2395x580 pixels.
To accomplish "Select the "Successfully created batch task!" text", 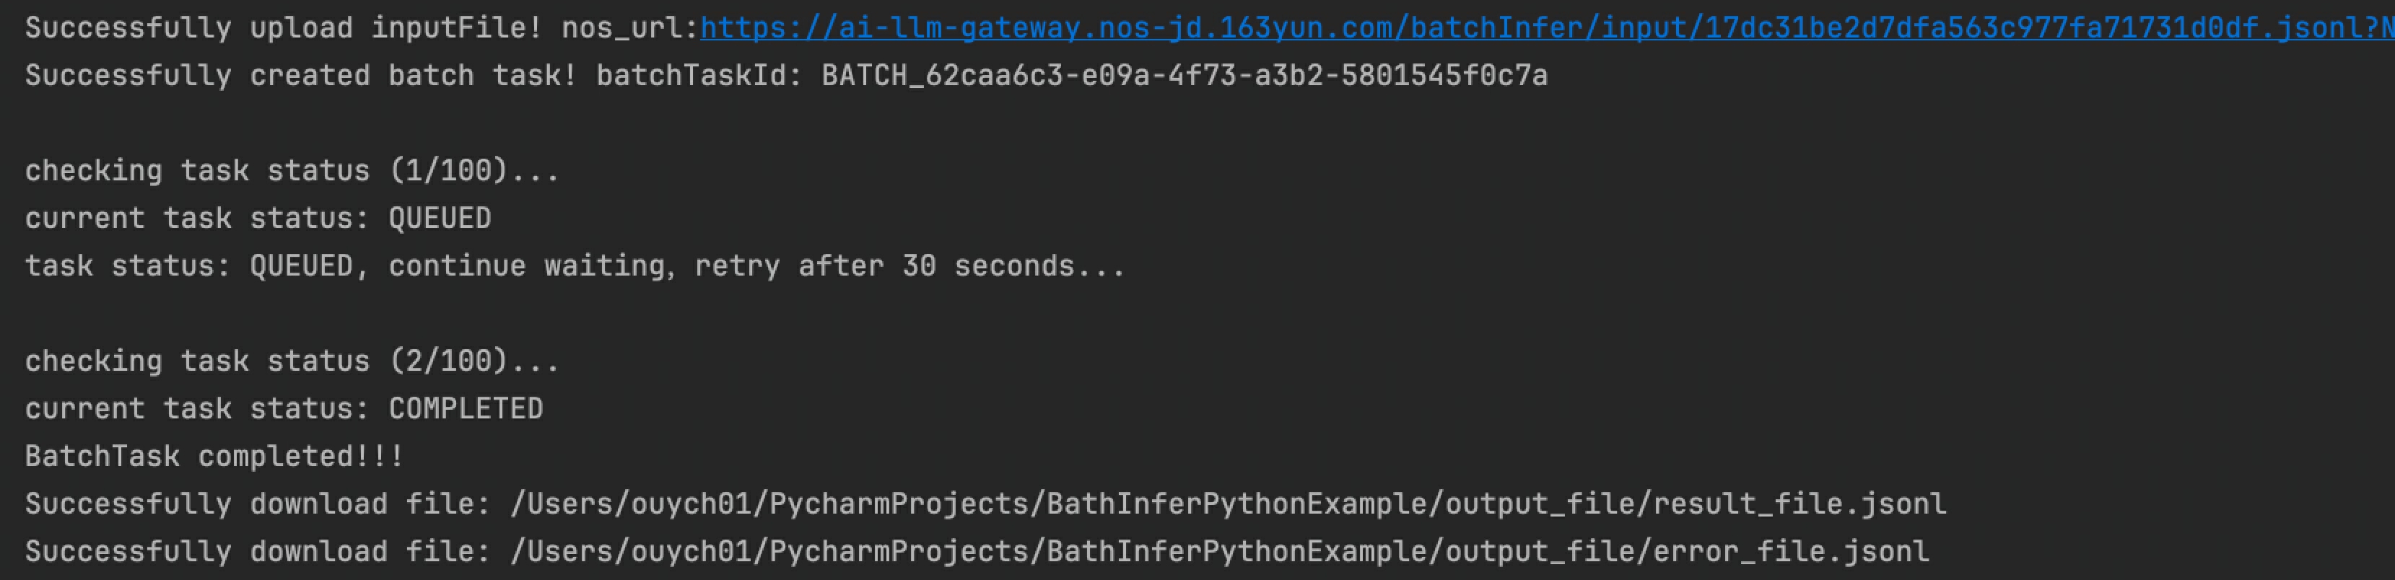I will pos(300,75).
